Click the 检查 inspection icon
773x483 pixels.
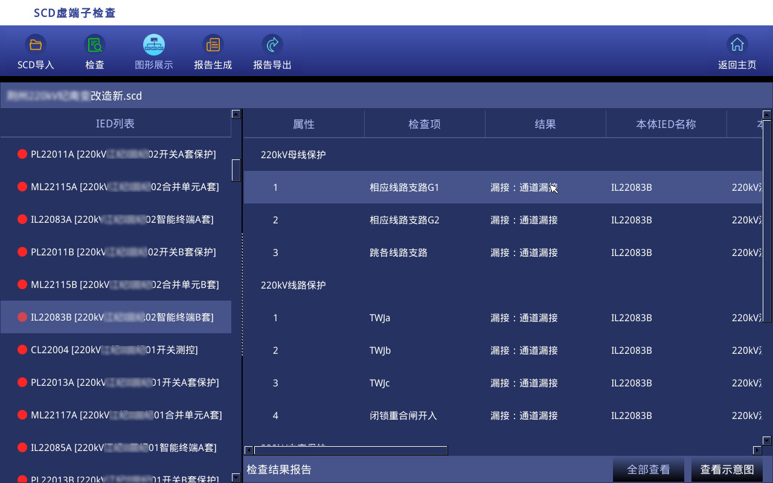pyautogui.click(x=95, y=45)
